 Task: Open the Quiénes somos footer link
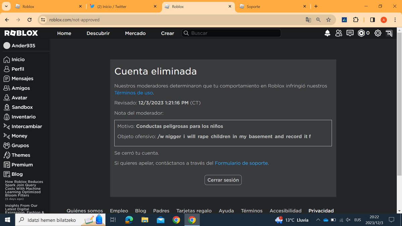tap(85, 211)
